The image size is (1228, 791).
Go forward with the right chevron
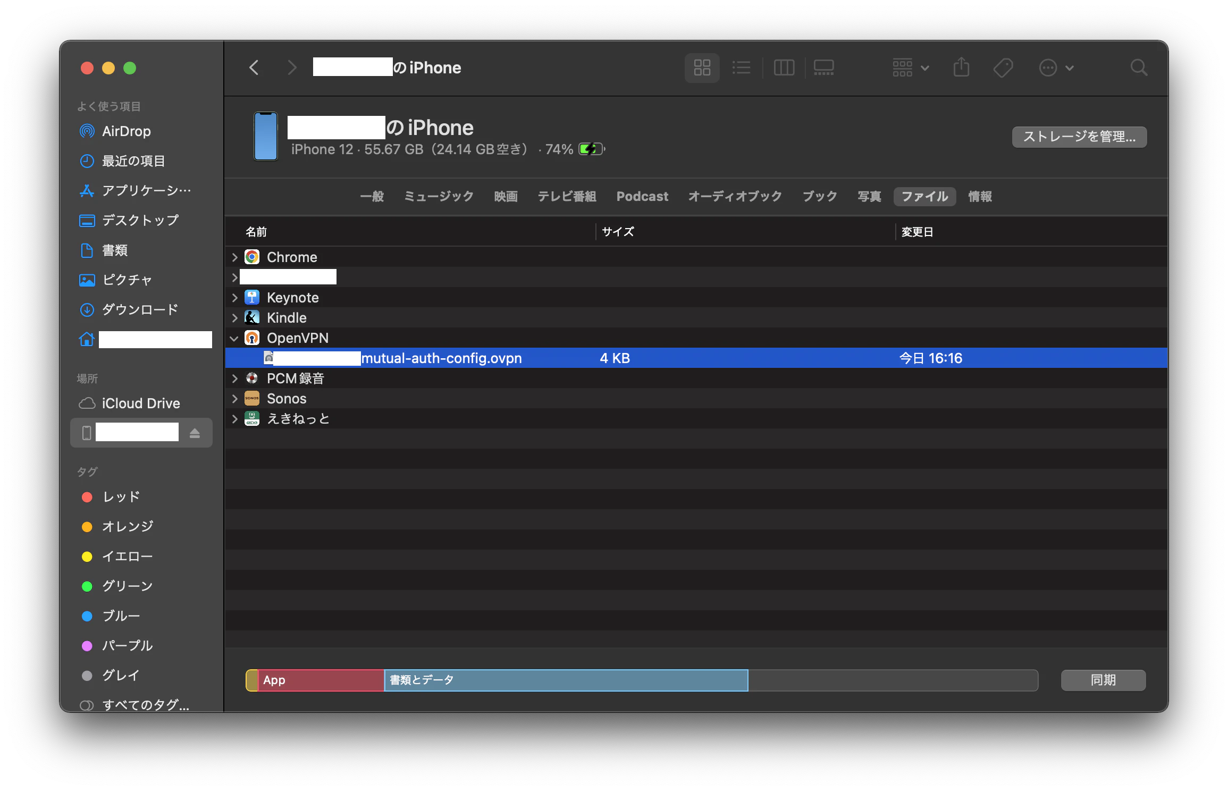292,68
